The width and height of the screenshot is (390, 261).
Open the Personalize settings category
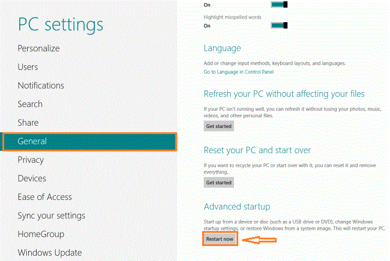[x=38, y=48]
